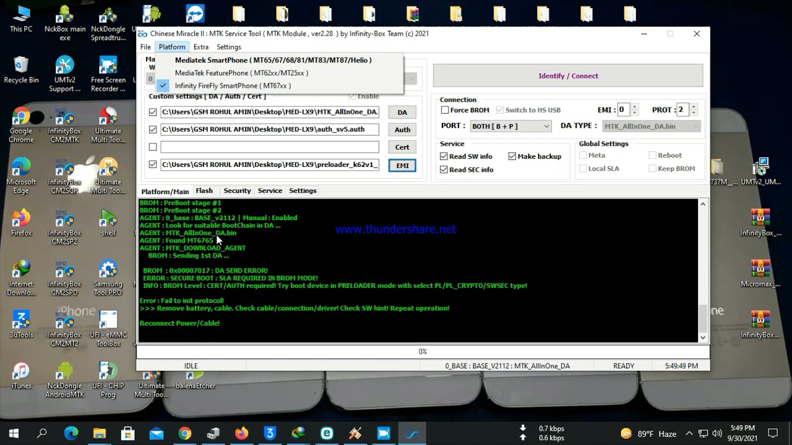Increase the EMI spinner value
This screenshot has width=792, height=445.
tap(635, 107)
